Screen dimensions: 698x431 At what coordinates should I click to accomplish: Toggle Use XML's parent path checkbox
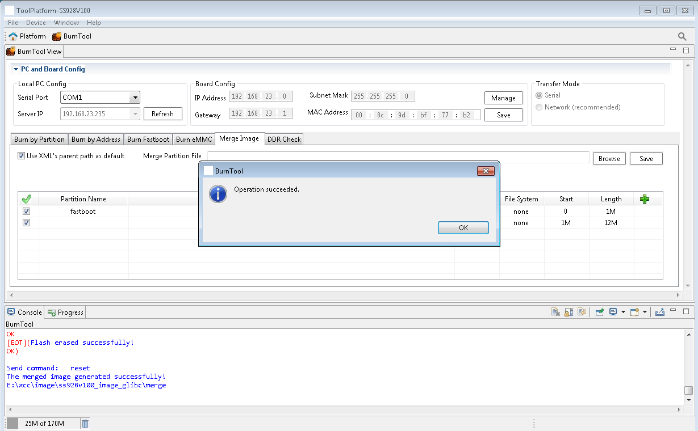[x=22, y=156]
